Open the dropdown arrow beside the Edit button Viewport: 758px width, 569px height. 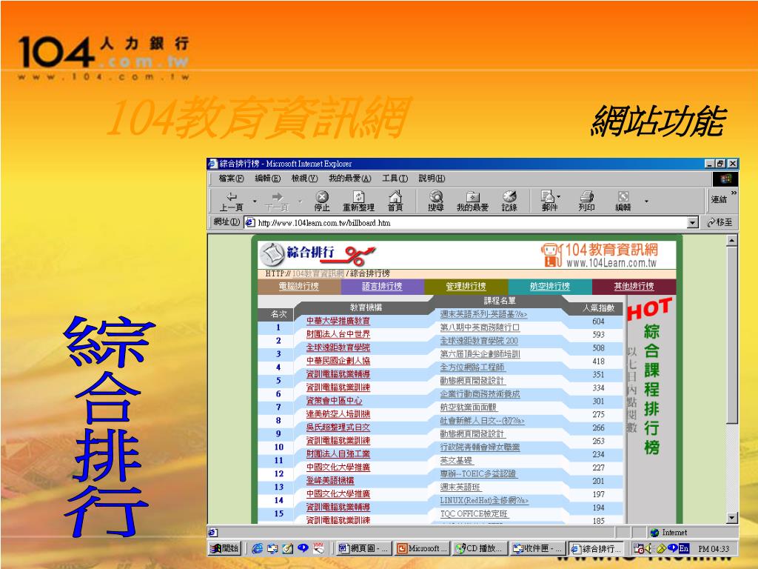coord(646,201)
